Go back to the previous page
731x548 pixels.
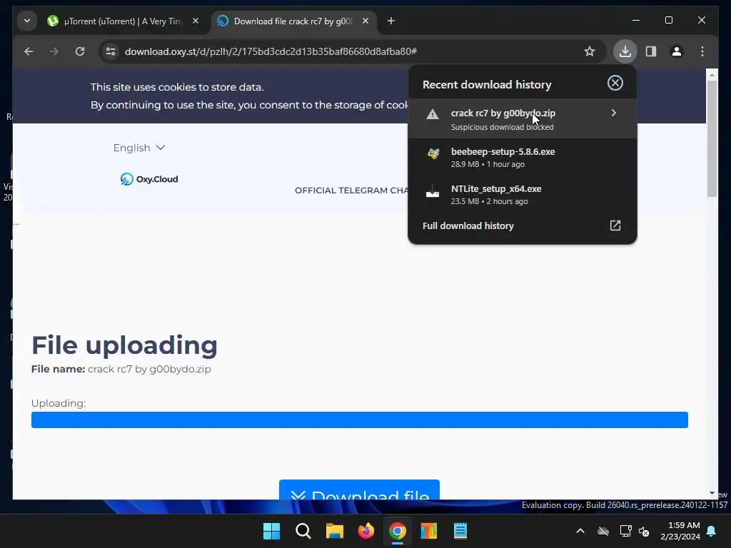point(29,51)
